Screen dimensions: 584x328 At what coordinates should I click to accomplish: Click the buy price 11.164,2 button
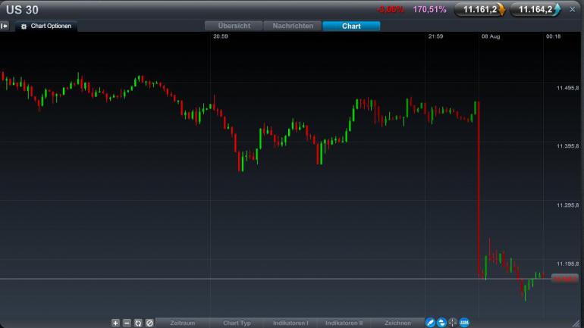click(x=535, y=10)
